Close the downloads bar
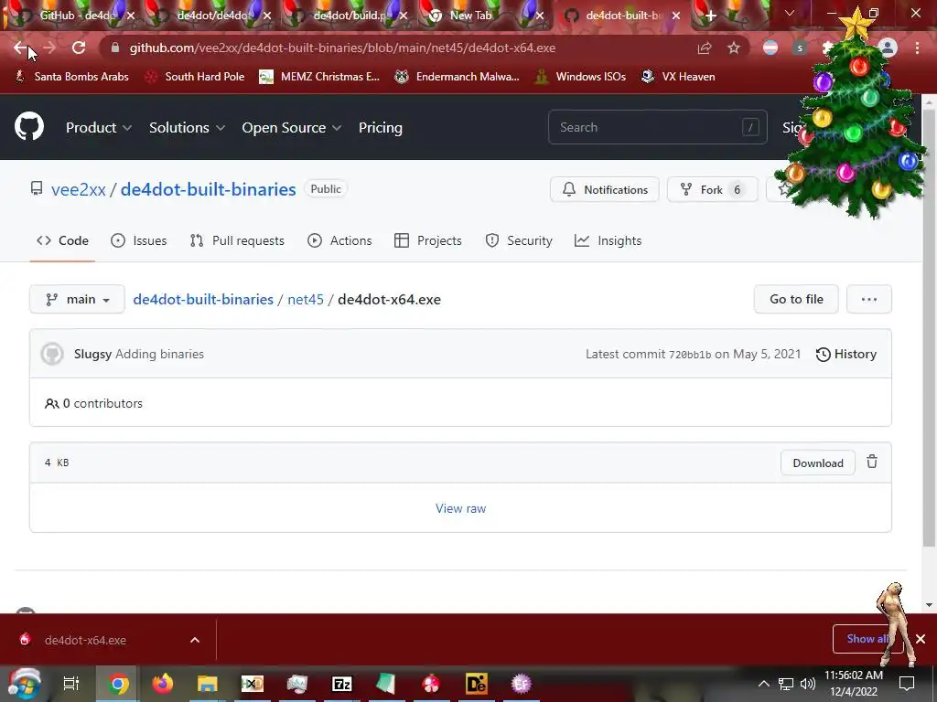937x702 pixels. pyautogui.click(x=921, y=639)
